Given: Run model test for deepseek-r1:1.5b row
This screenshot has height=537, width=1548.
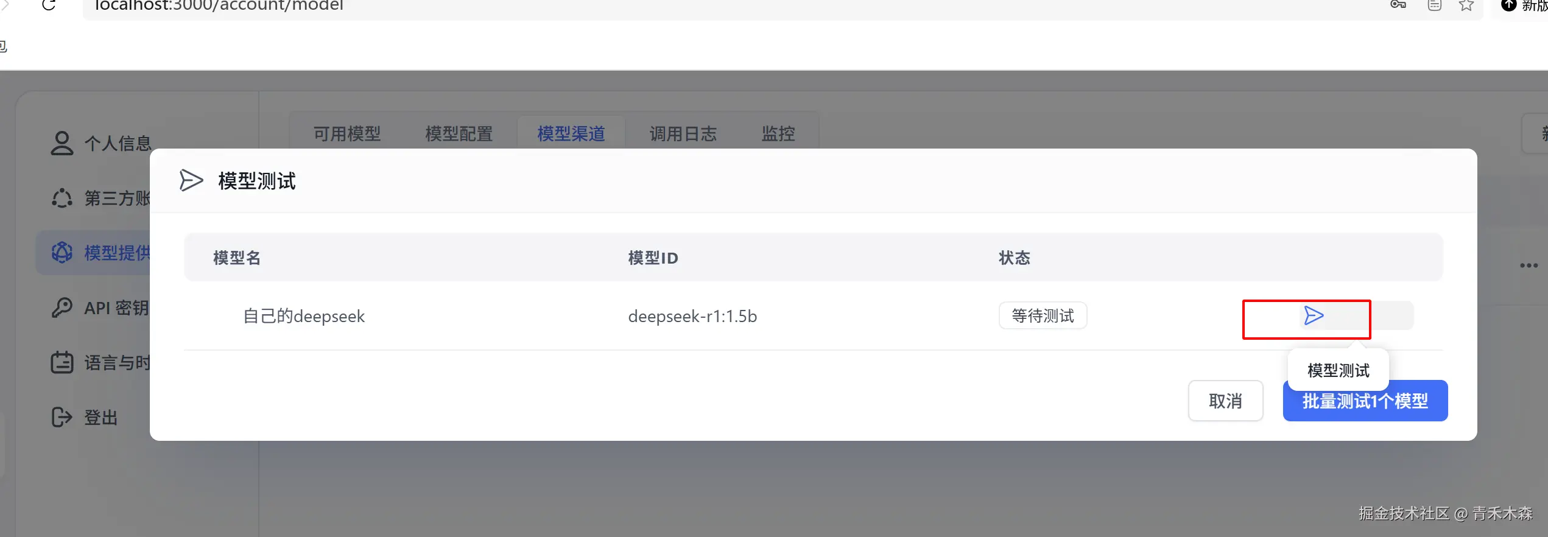Looking at the screenshot, I should click(x=1314, y=316).
